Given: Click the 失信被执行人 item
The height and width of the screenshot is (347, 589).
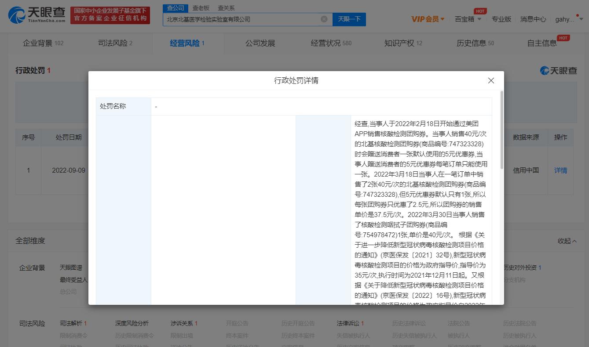Looking at the screenshot, I should tap(353, 336).
